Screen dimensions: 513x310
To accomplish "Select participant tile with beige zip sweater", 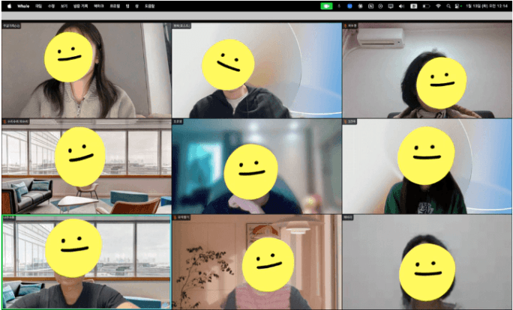I will coord(86,70).
